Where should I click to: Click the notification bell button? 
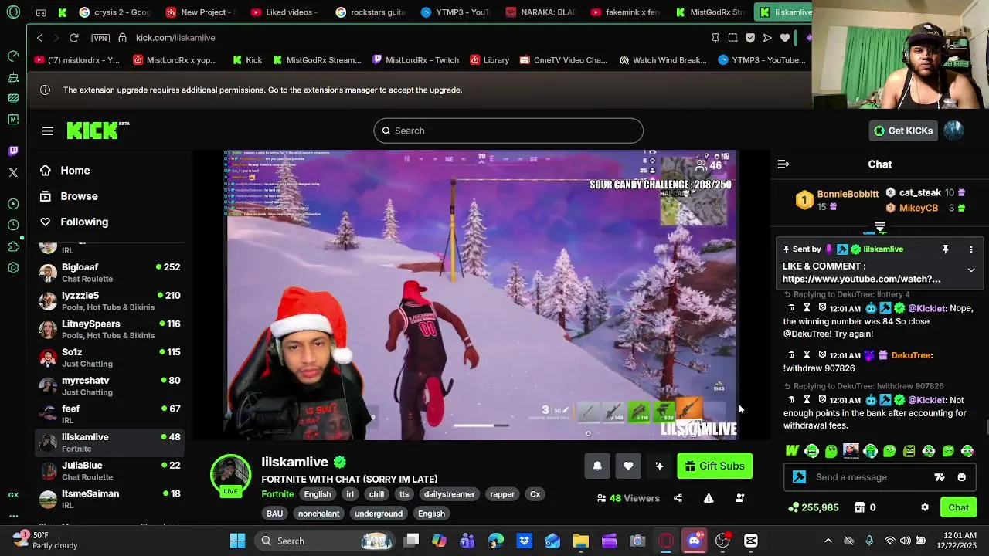point(597,466)
